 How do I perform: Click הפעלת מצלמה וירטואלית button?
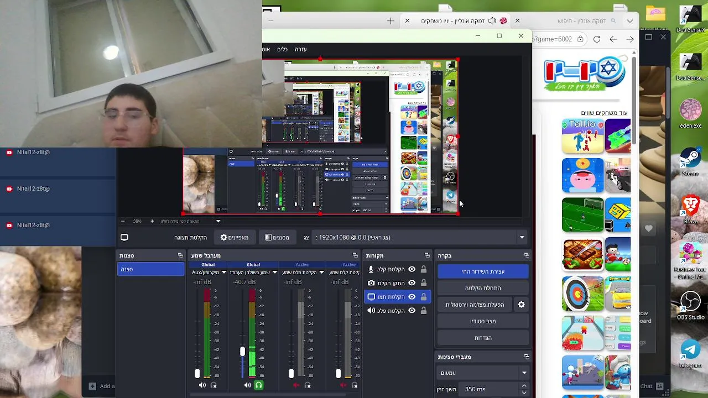click(x=475, y=305)
